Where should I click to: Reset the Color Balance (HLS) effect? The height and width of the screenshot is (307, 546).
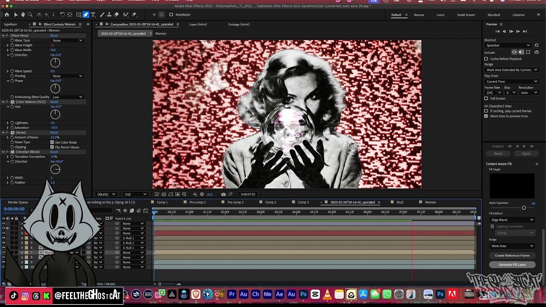click(x=54, y=102)
